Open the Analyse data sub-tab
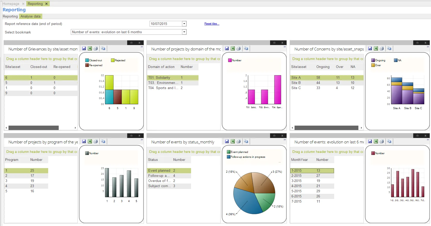 [x=30, y=16]
